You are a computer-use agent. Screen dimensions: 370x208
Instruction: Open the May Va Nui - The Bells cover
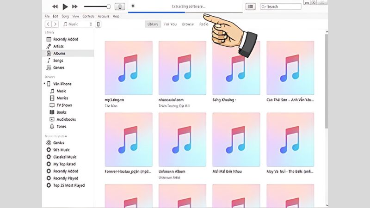(x=290, y=140)
